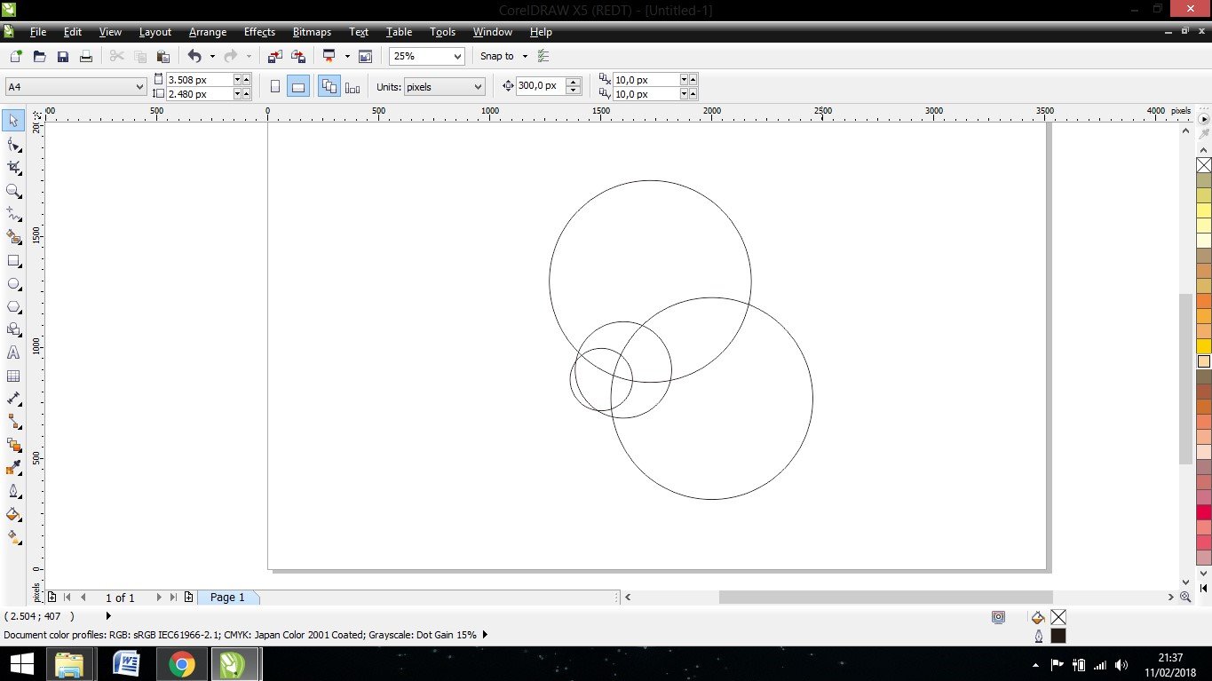Toggle color proofing in status bar
This screenshot has height=681, width=1212.
(999, 617)
